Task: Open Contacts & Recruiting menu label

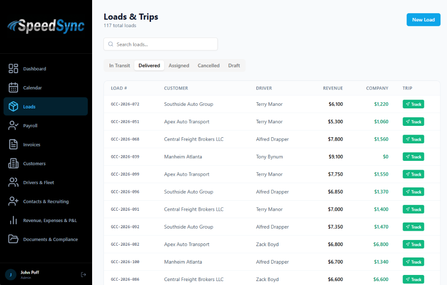Action: pyautogui.click(x=46, y=202)
